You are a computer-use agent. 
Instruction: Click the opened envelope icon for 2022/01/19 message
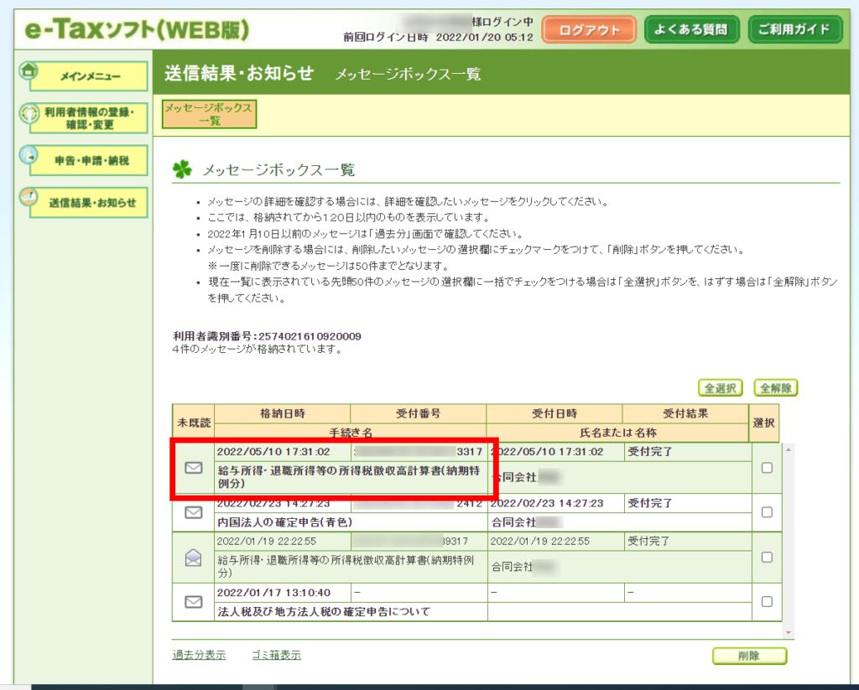[x=194, y=557]
